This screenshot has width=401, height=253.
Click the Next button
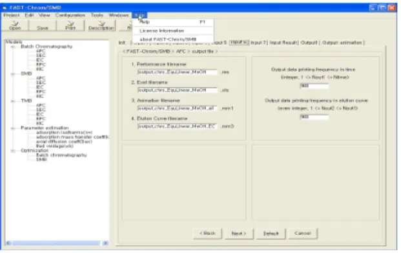239,234
